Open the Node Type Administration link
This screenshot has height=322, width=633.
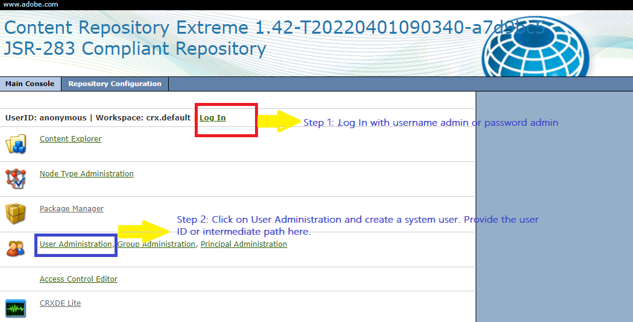[87, 174]
